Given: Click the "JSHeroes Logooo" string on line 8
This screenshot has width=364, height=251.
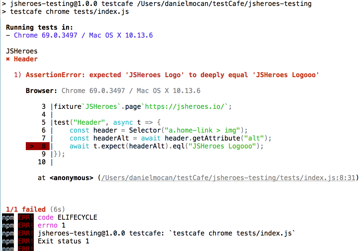Looking at the screenshot, I should 222,146.
